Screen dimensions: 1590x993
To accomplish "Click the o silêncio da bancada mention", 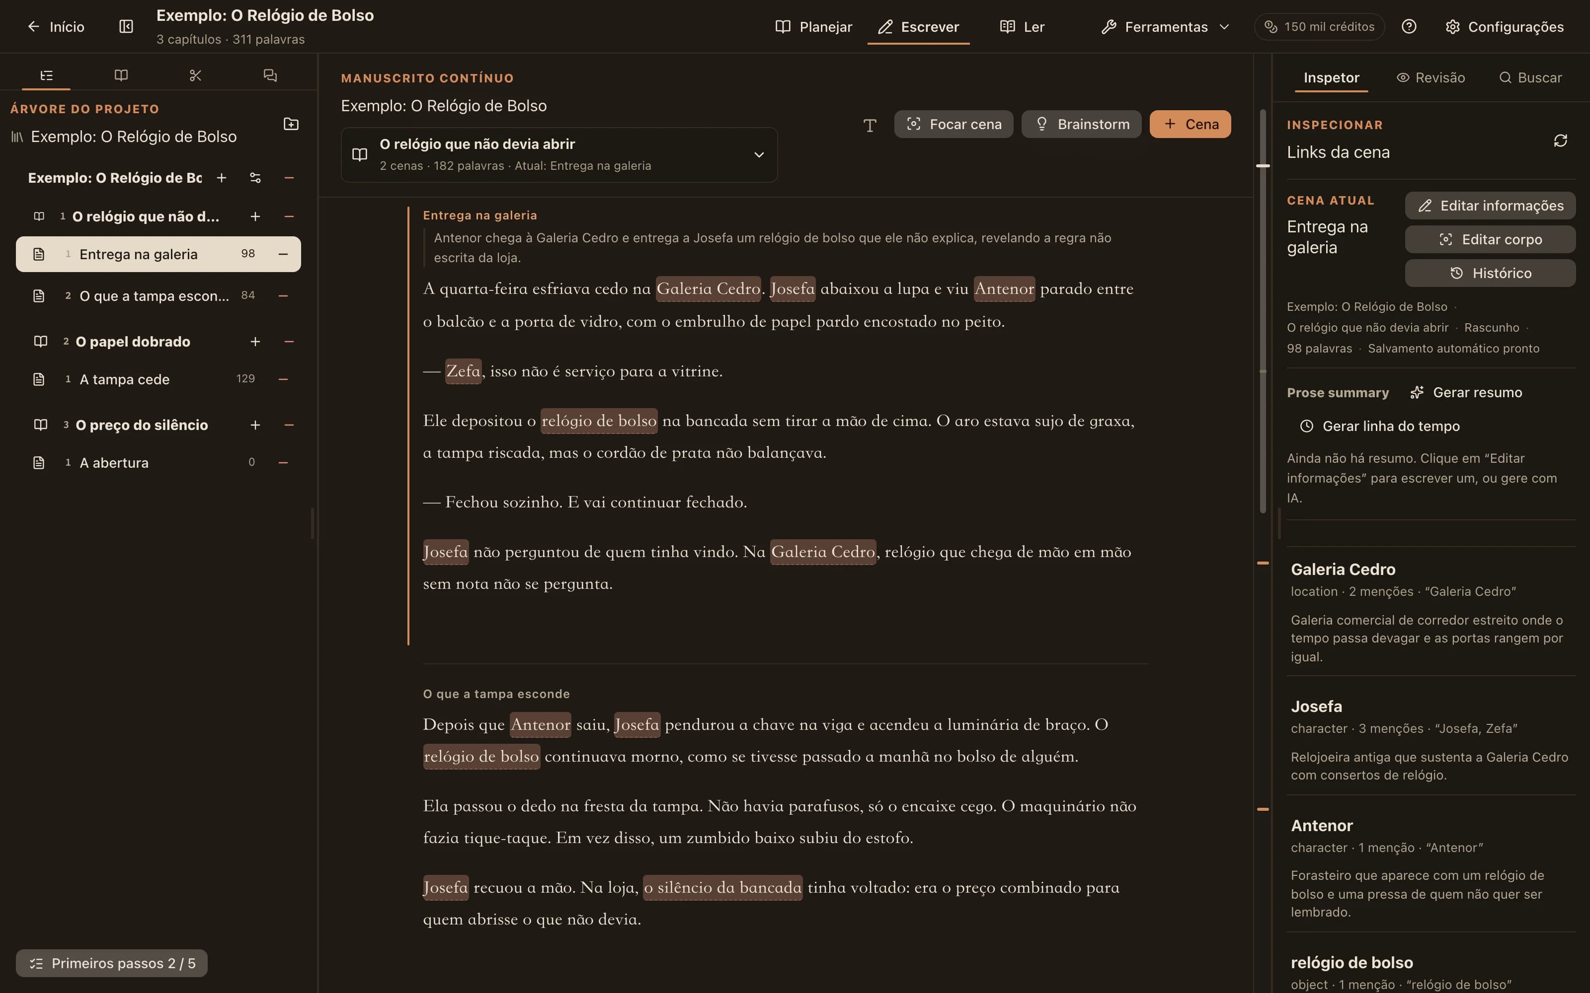I will (723, 888).
